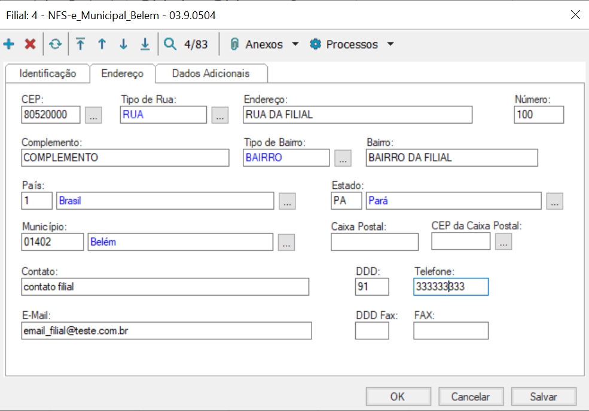Click the Complemento input field

125,158
